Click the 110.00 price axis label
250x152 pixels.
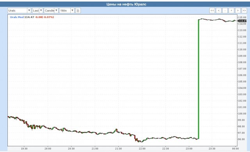click(x=242, y=49)
